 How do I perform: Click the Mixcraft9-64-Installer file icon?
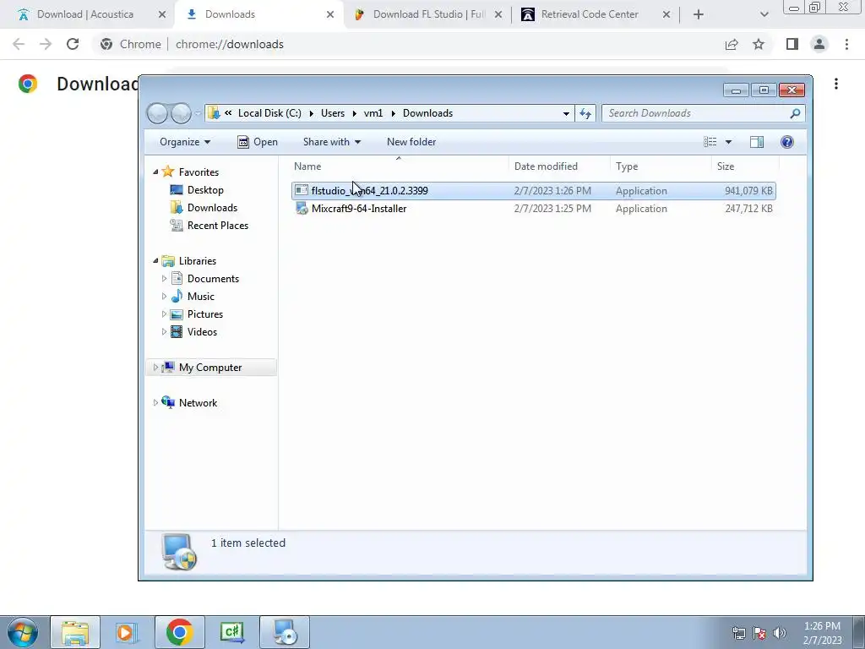click(302, 208)
